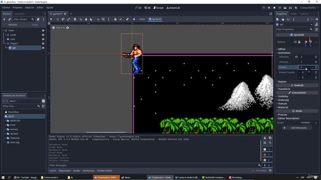Activate the Move Mode tool
Viewport: 321px width, 180px height.
click(x=58, y=19)
